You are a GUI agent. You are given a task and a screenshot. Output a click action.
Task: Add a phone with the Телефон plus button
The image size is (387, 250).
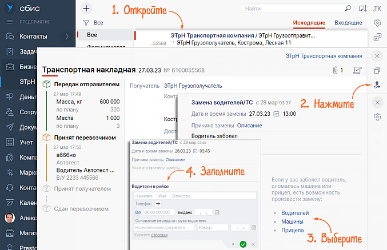(158, 203)
